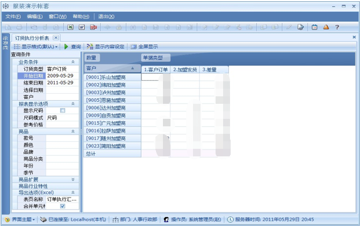The image size is (361, 227).
Task: Close the 订货执行分析表 tab
Action: [x=56, y=38]
